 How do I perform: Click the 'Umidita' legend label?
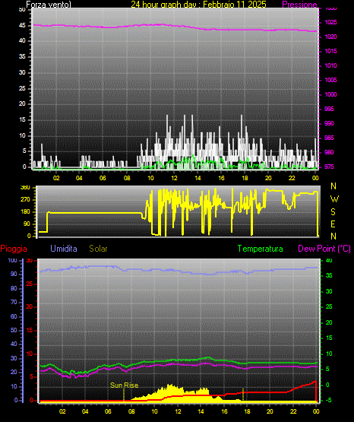click(x=64, y=249)
